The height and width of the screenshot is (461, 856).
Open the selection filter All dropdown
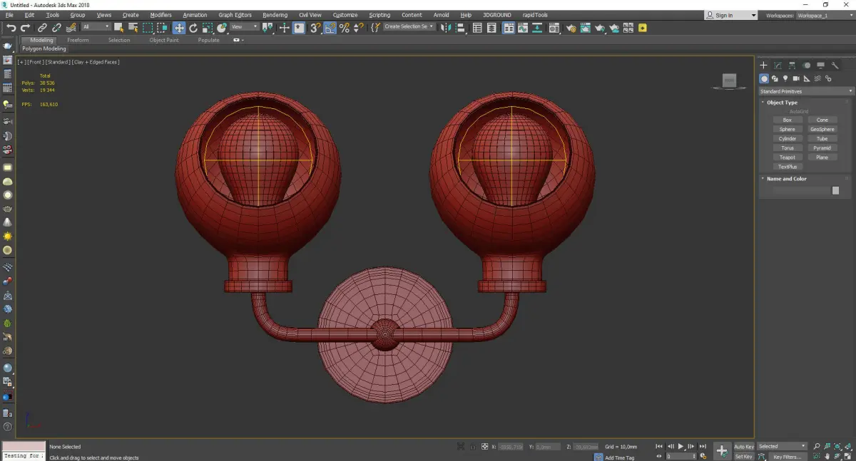(96, 27)
